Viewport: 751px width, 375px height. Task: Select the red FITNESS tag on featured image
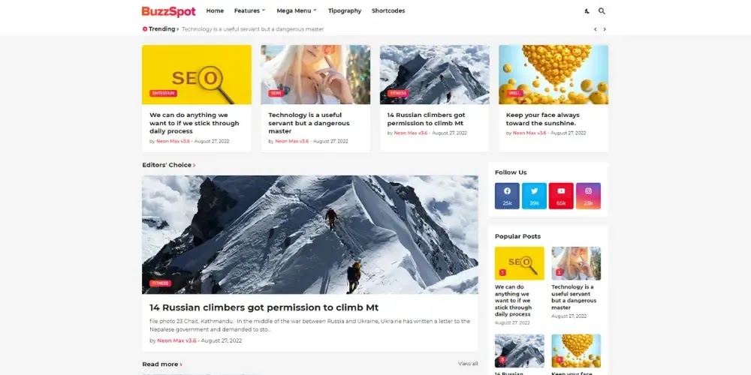click(161, 283)
